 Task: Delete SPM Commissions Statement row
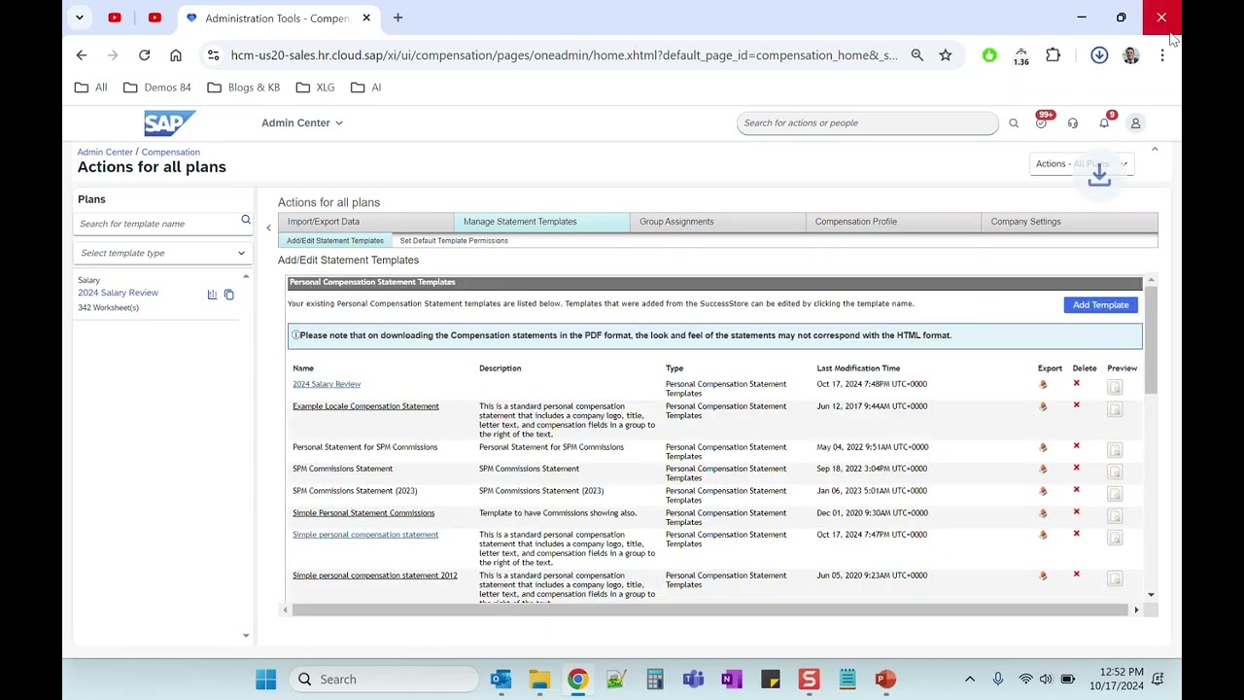pos(1076,468)
